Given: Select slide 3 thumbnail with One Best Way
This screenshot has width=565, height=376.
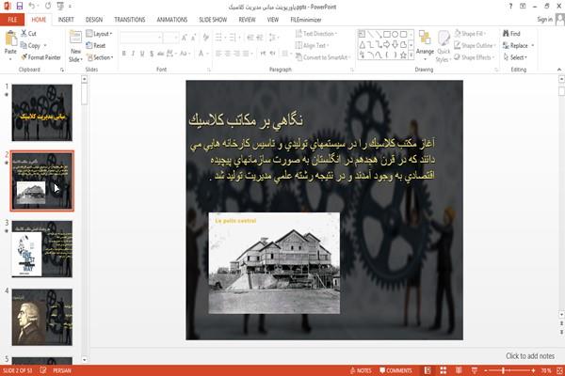Looking at the screenshot, I should (41, 248).
